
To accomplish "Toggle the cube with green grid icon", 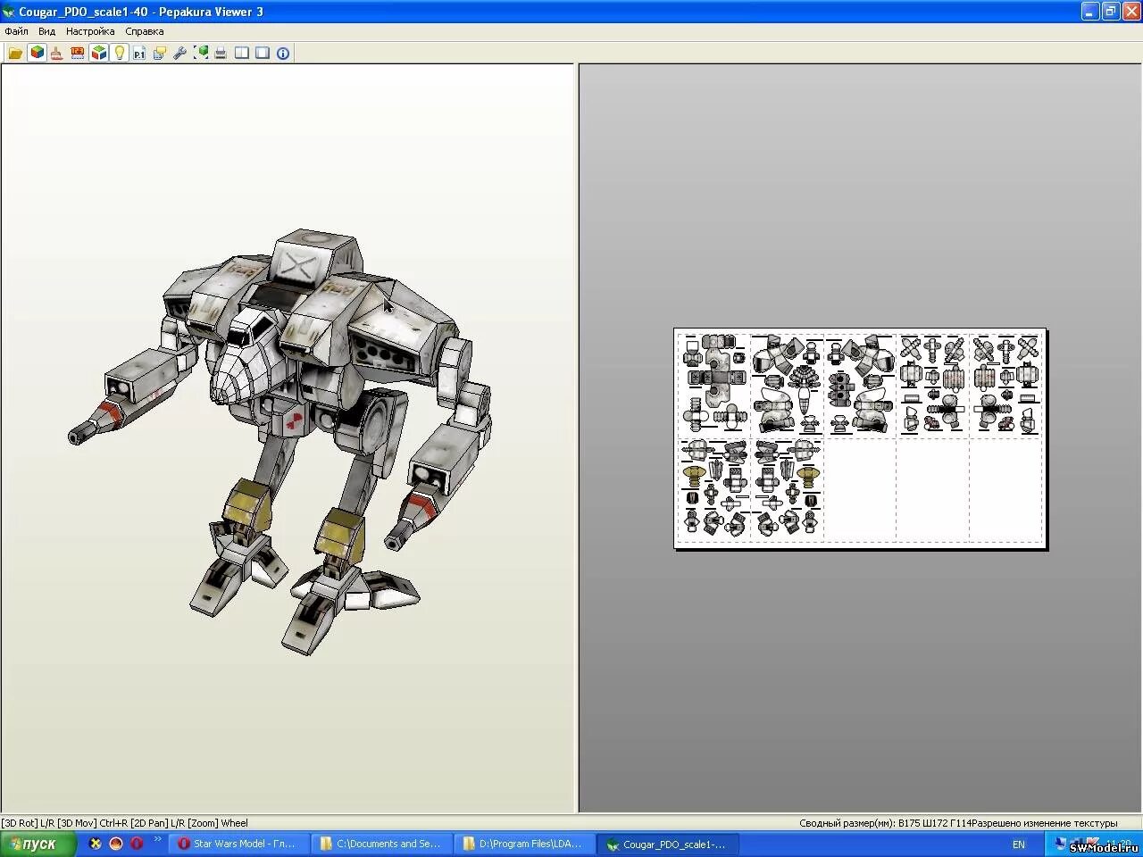I will 98,53.
